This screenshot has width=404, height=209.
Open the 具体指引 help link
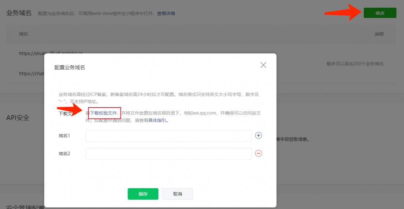(x=158, y=120)
